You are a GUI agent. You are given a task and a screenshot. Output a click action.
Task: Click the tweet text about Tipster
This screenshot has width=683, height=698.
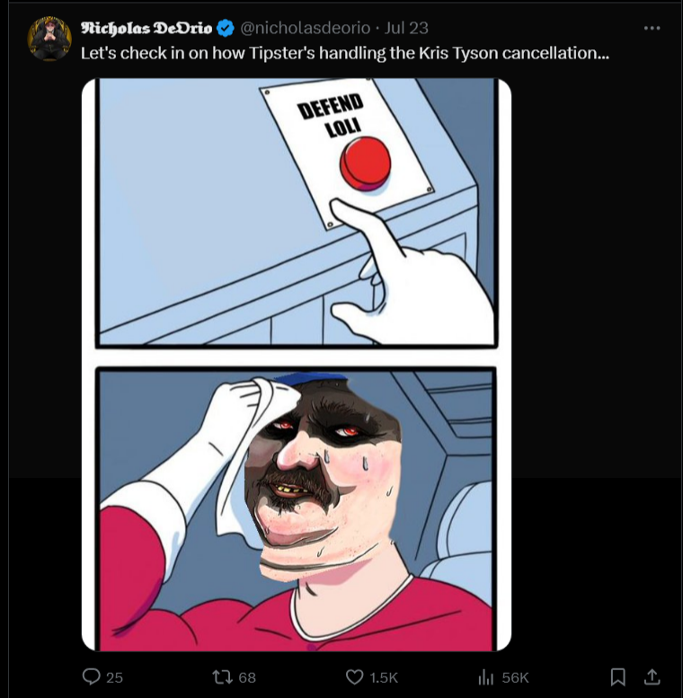tap(344, 53)
